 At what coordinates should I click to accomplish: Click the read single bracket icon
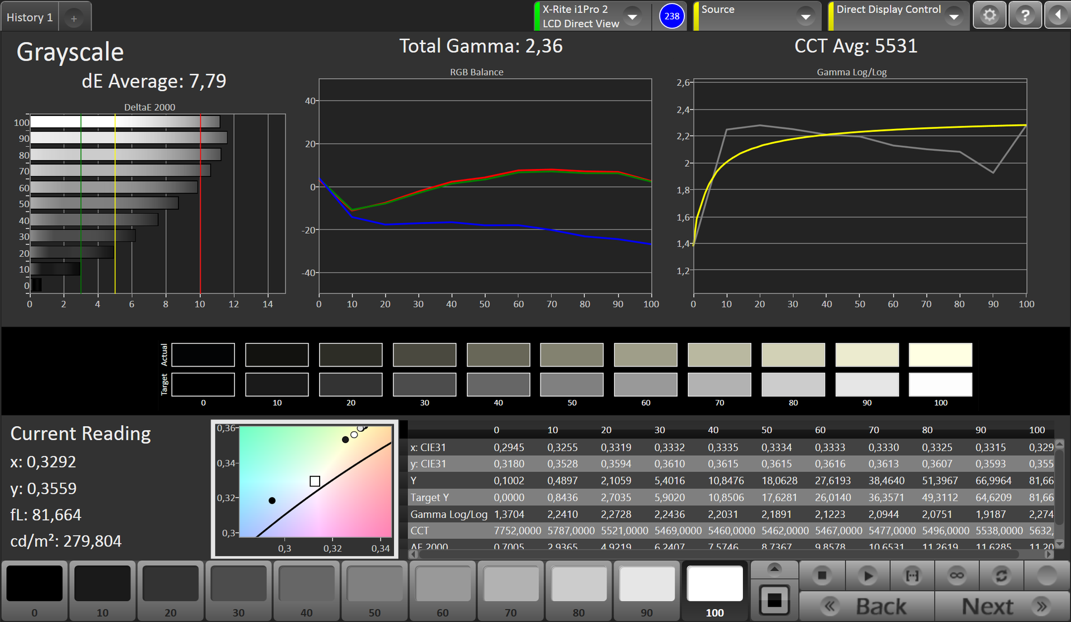(912, 575)
